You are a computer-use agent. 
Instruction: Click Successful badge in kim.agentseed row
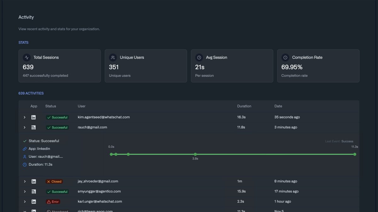(x=57, y=117)
